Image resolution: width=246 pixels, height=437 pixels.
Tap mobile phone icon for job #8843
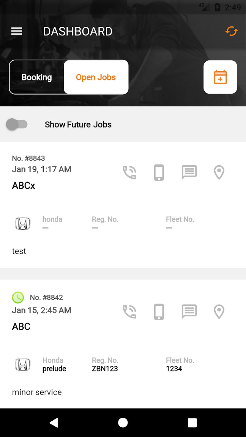(159, 172)
